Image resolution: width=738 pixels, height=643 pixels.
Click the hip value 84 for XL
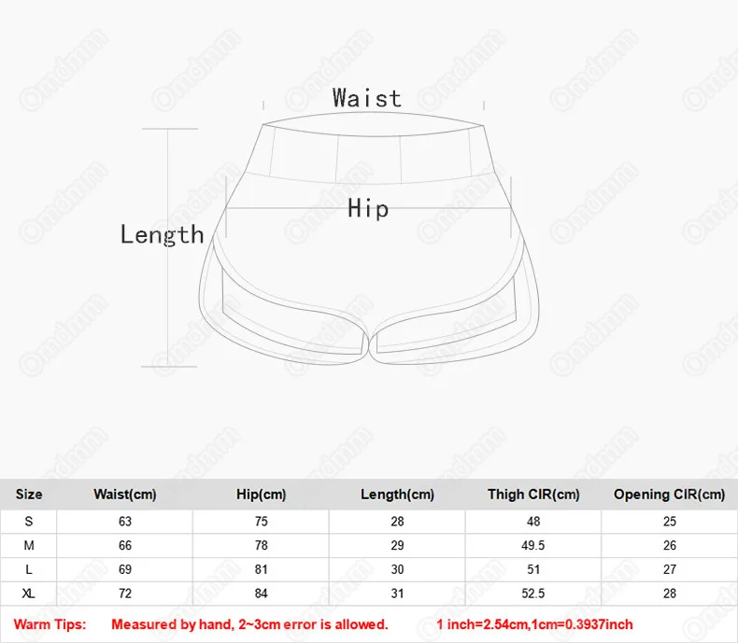tap(262, 594)
